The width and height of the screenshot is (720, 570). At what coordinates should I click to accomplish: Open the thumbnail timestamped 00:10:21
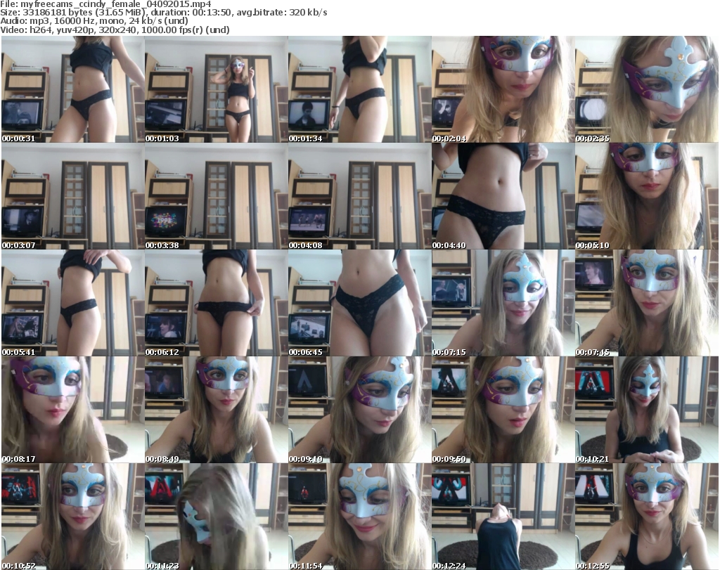pos(647,410)
